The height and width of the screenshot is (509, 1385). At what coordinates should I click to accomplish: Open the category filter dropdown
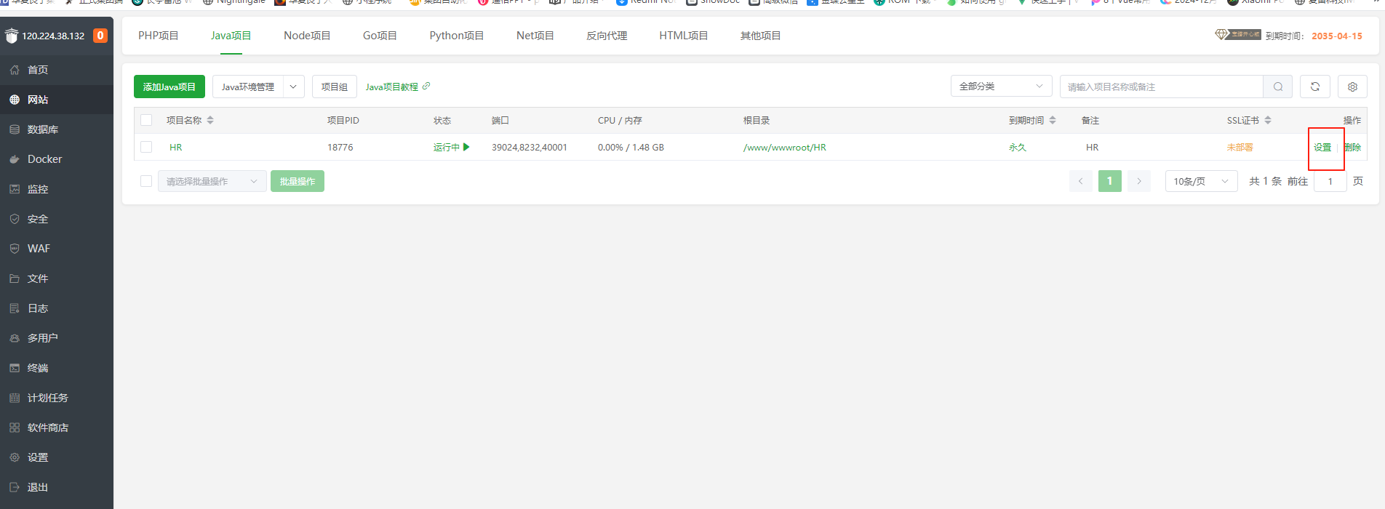tap(1001, 87)
